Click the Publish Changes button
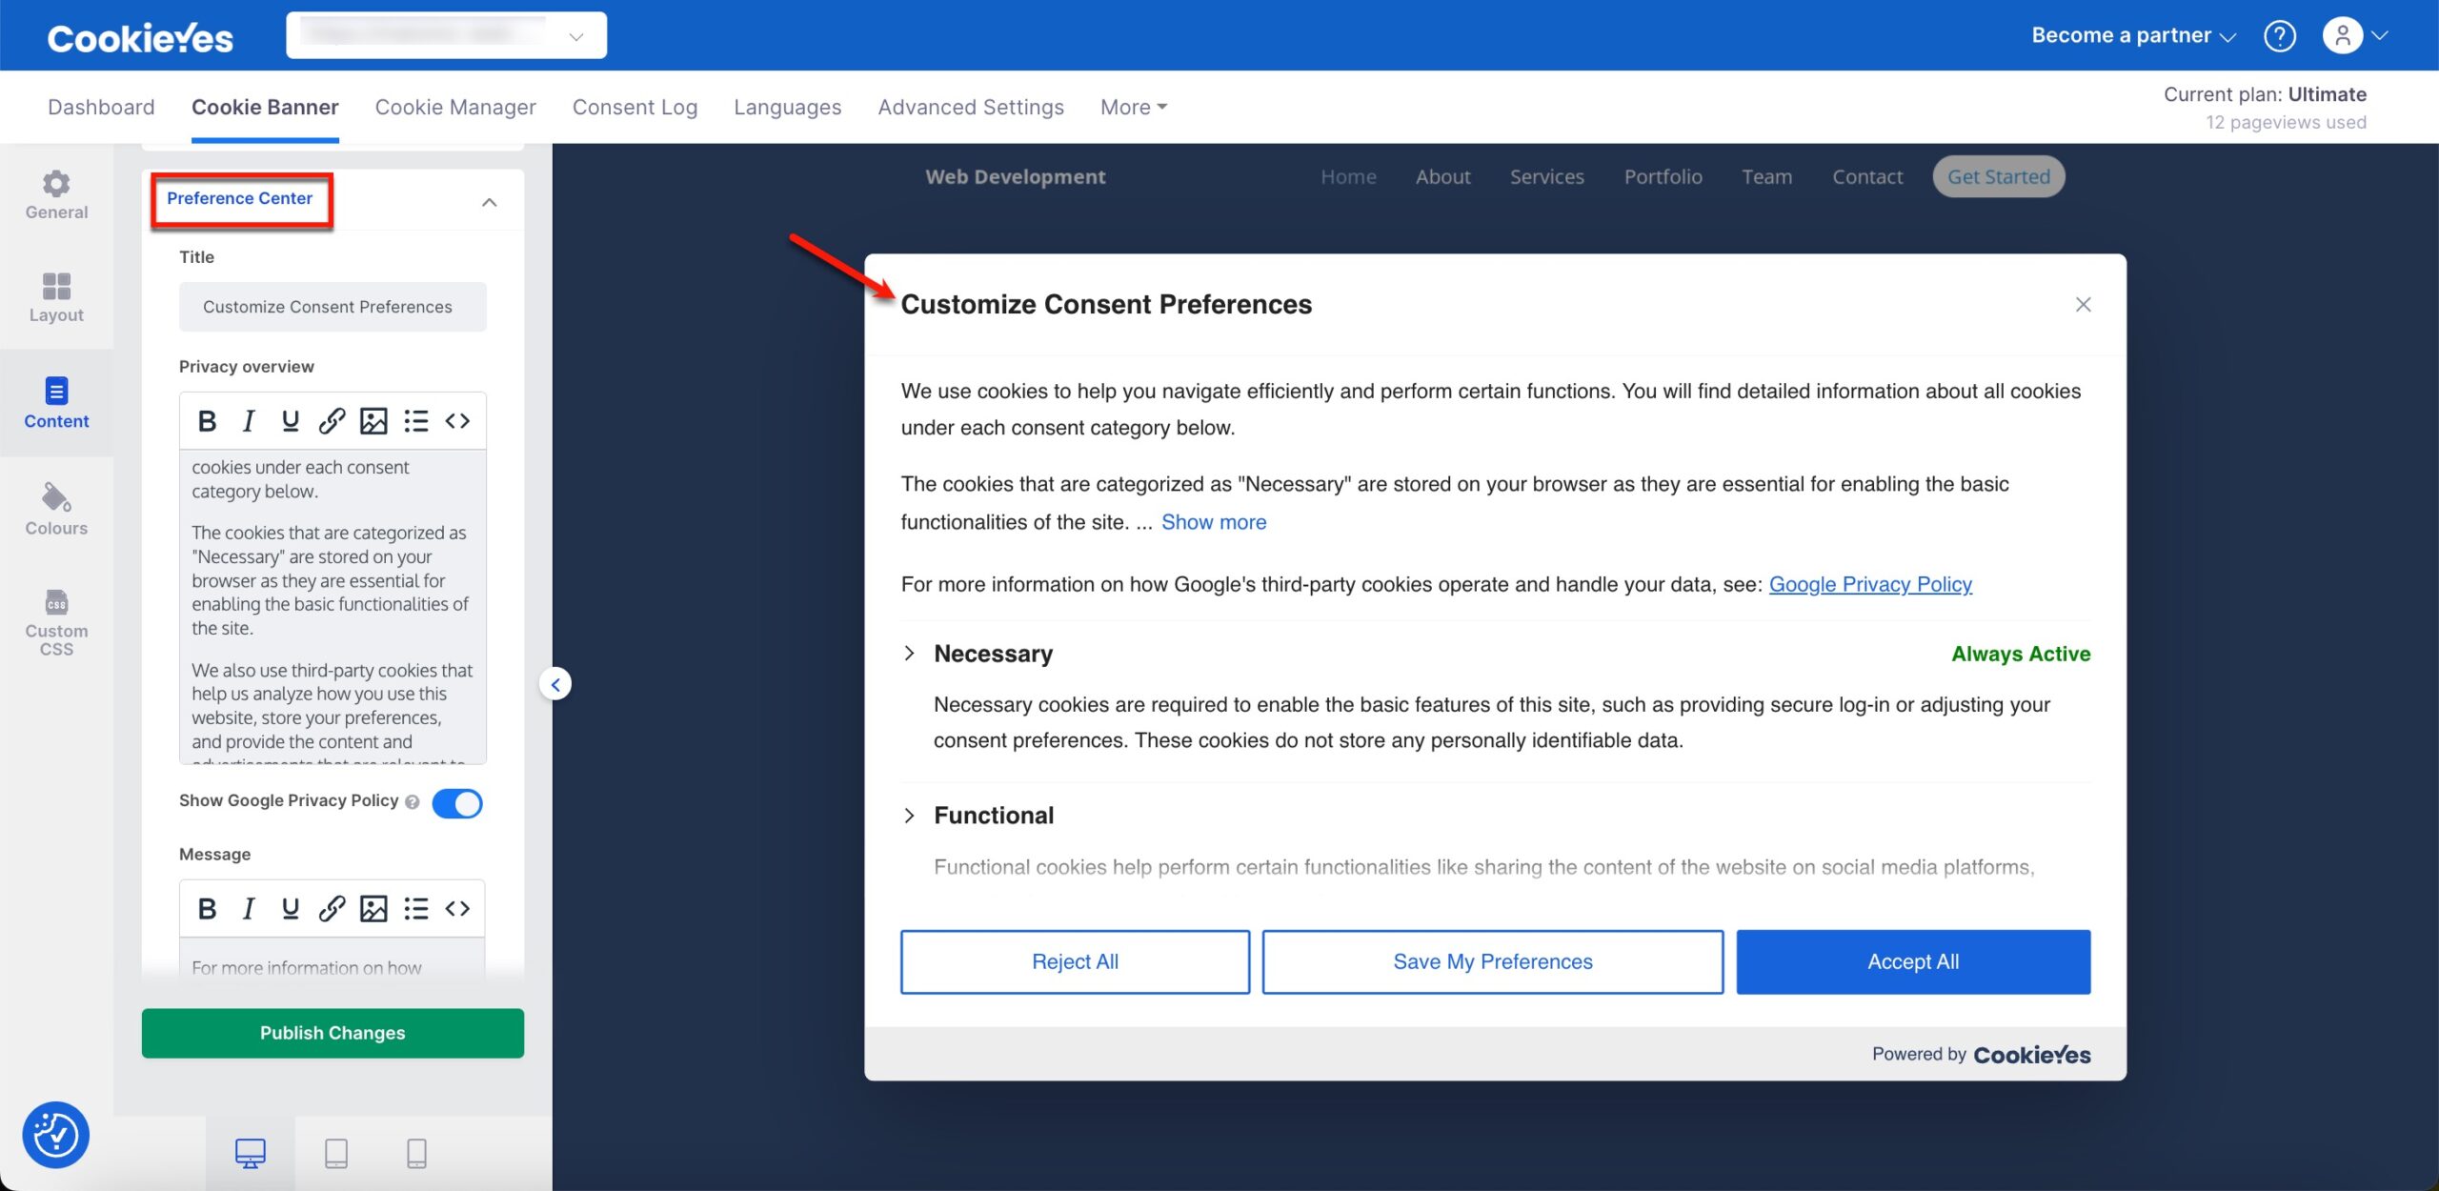Viewport: 2439px width, 1191px height. [333, 1033]
